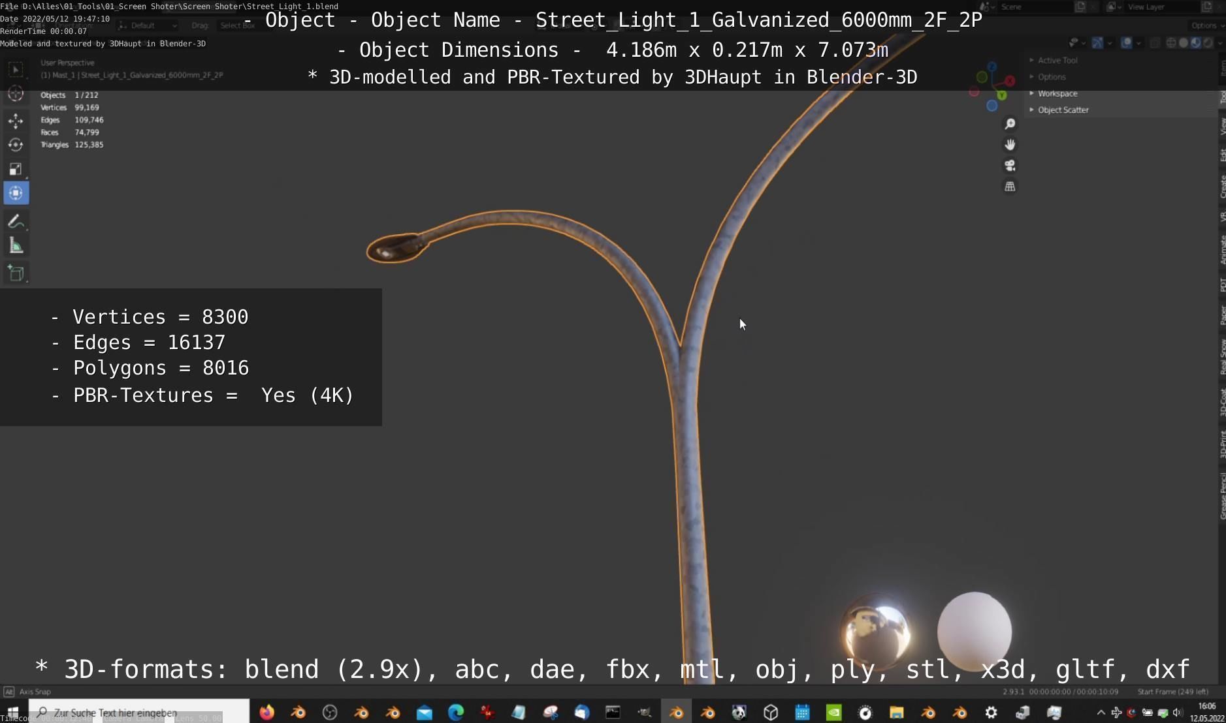The width and height of the screenshot is (1226, 723).
Task: Click the green Y axis gizmo
Action: 1001,95
